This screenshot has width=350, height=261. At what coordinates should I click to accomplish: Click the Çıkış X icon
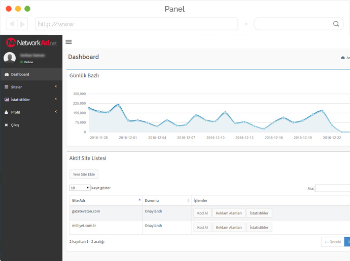(x=6, y=125)
